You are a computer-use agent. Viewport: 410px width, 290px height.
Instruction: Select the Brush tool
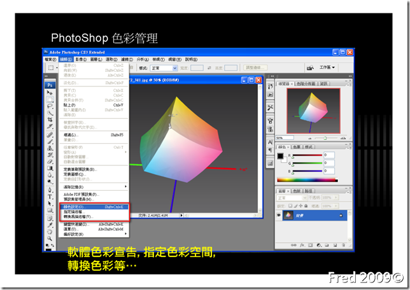pyautogui.click(x=50, y=142)
